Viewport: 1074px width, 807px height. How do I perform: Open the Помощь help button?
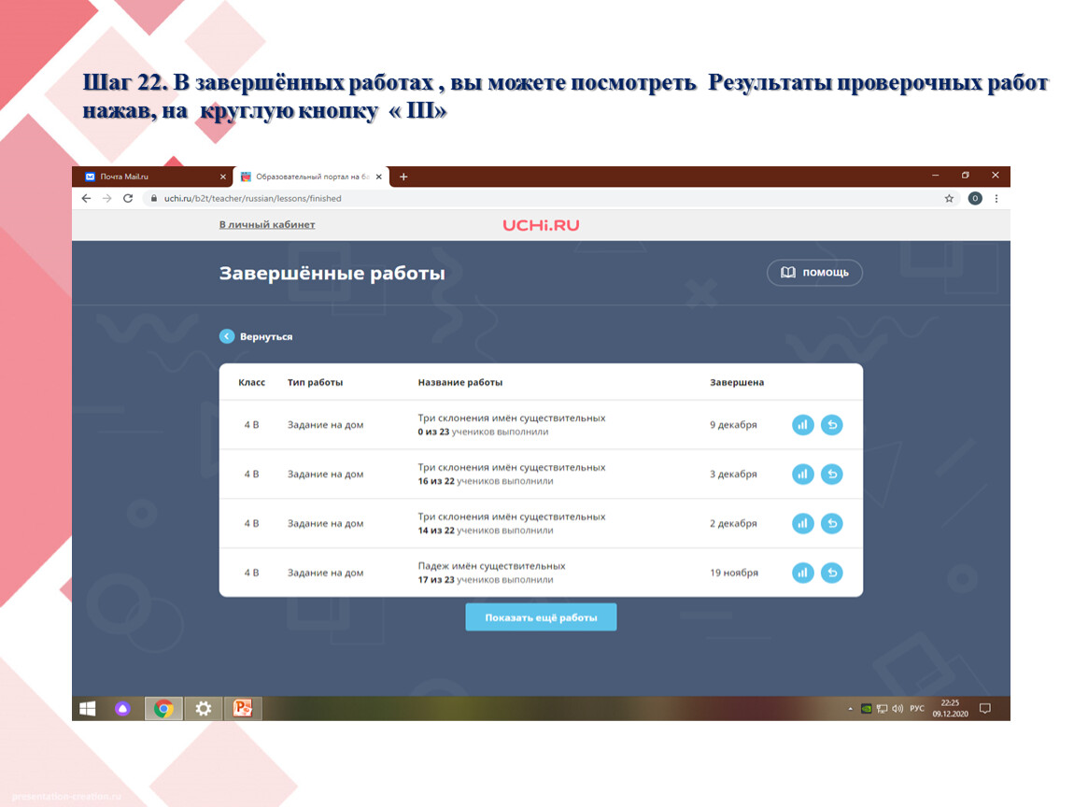point(814,273)
